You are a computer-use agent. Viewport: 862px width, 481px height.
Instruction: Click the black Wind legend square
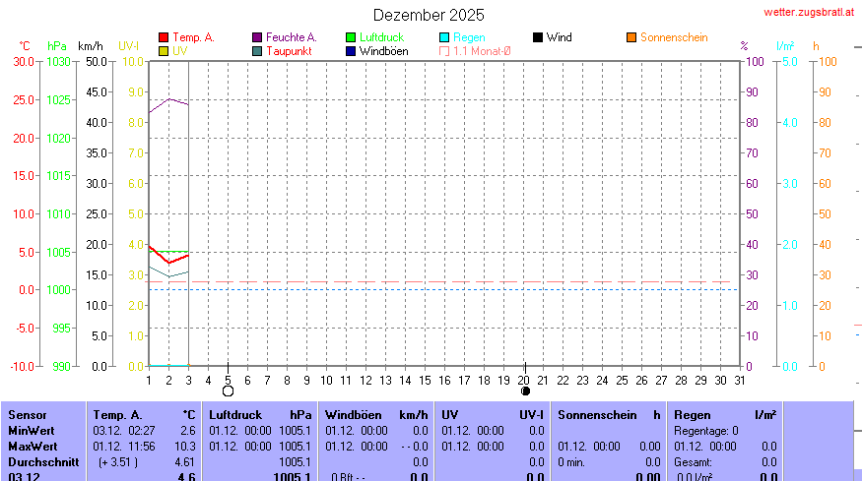538,37
